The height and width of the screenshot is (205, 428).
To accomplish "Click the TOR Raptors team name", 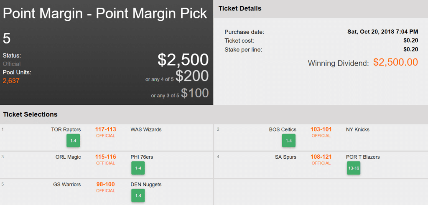I will pyautogui.click(x=66, y=129).
